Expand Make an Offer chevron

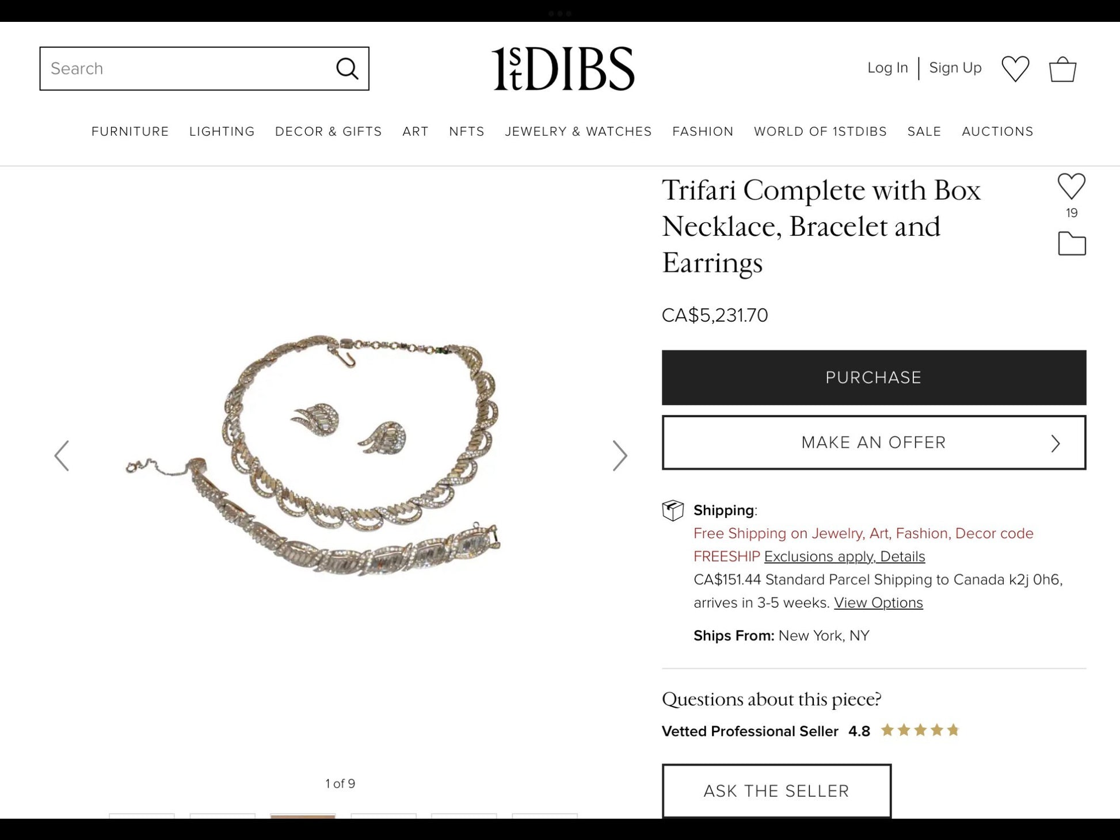coord(1055,443)
